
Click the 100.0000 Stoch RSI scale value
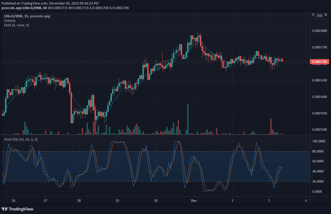click(319, 141)
